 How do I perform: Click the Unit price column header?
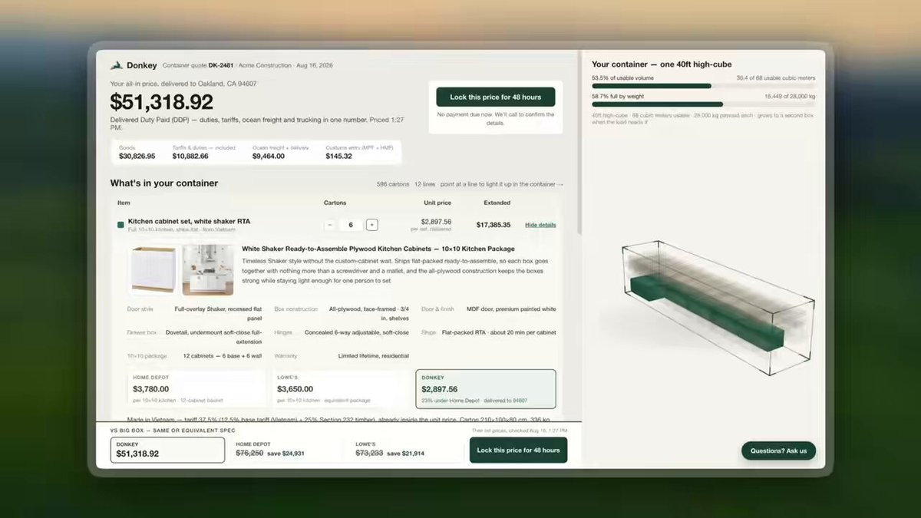pos(438,203)
